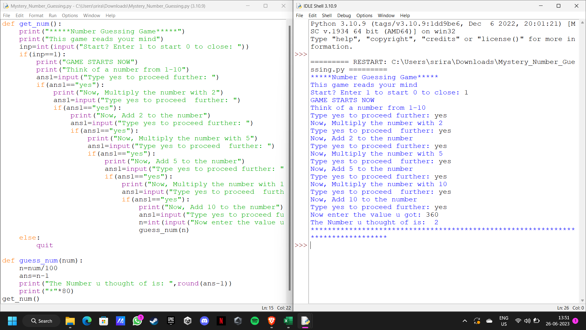Open Microsoft Edge from the taskbar

87,321
